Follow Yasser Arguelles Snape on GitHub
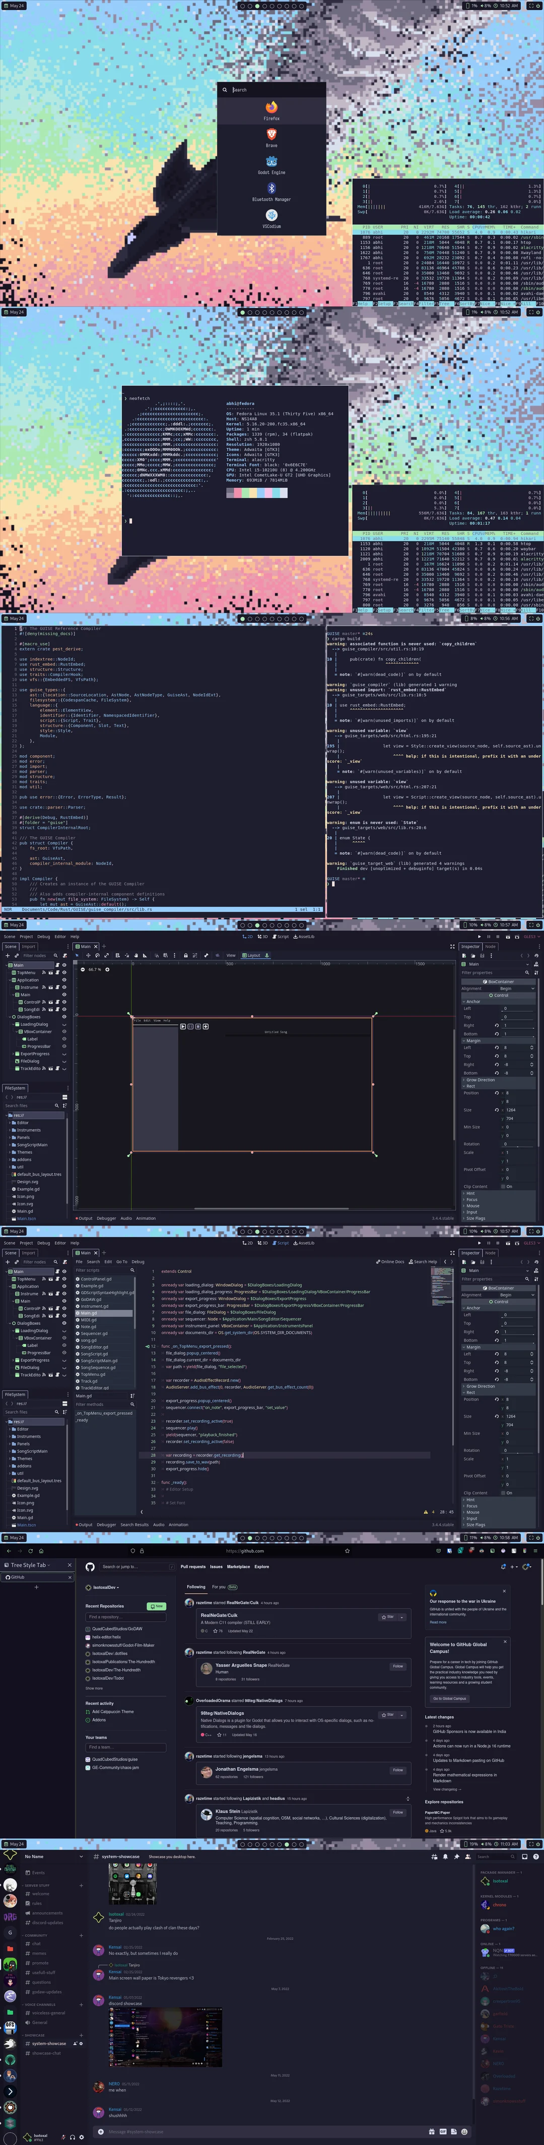This screenshot has width=544, height=2145. pyautogui.click(x=397, y=1666)
